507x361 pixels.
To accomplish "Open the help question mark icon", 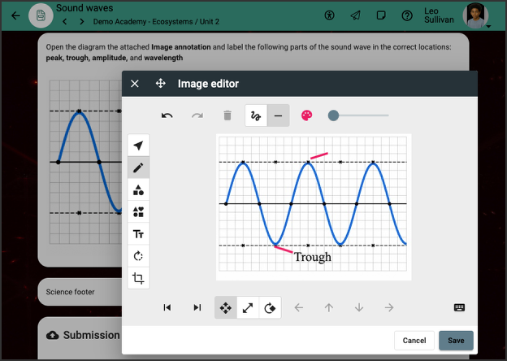I will point(407,15).
